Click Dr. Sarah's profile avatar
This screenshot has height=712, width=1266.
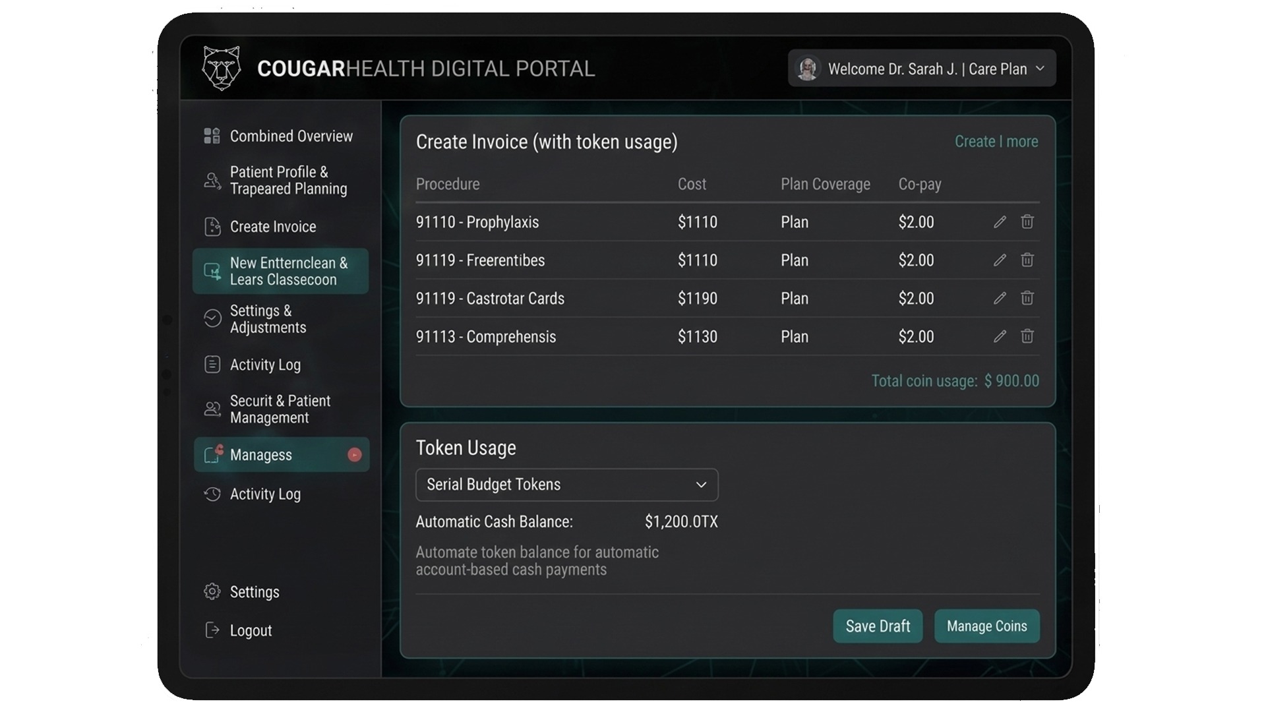click(x=807, y=69)
